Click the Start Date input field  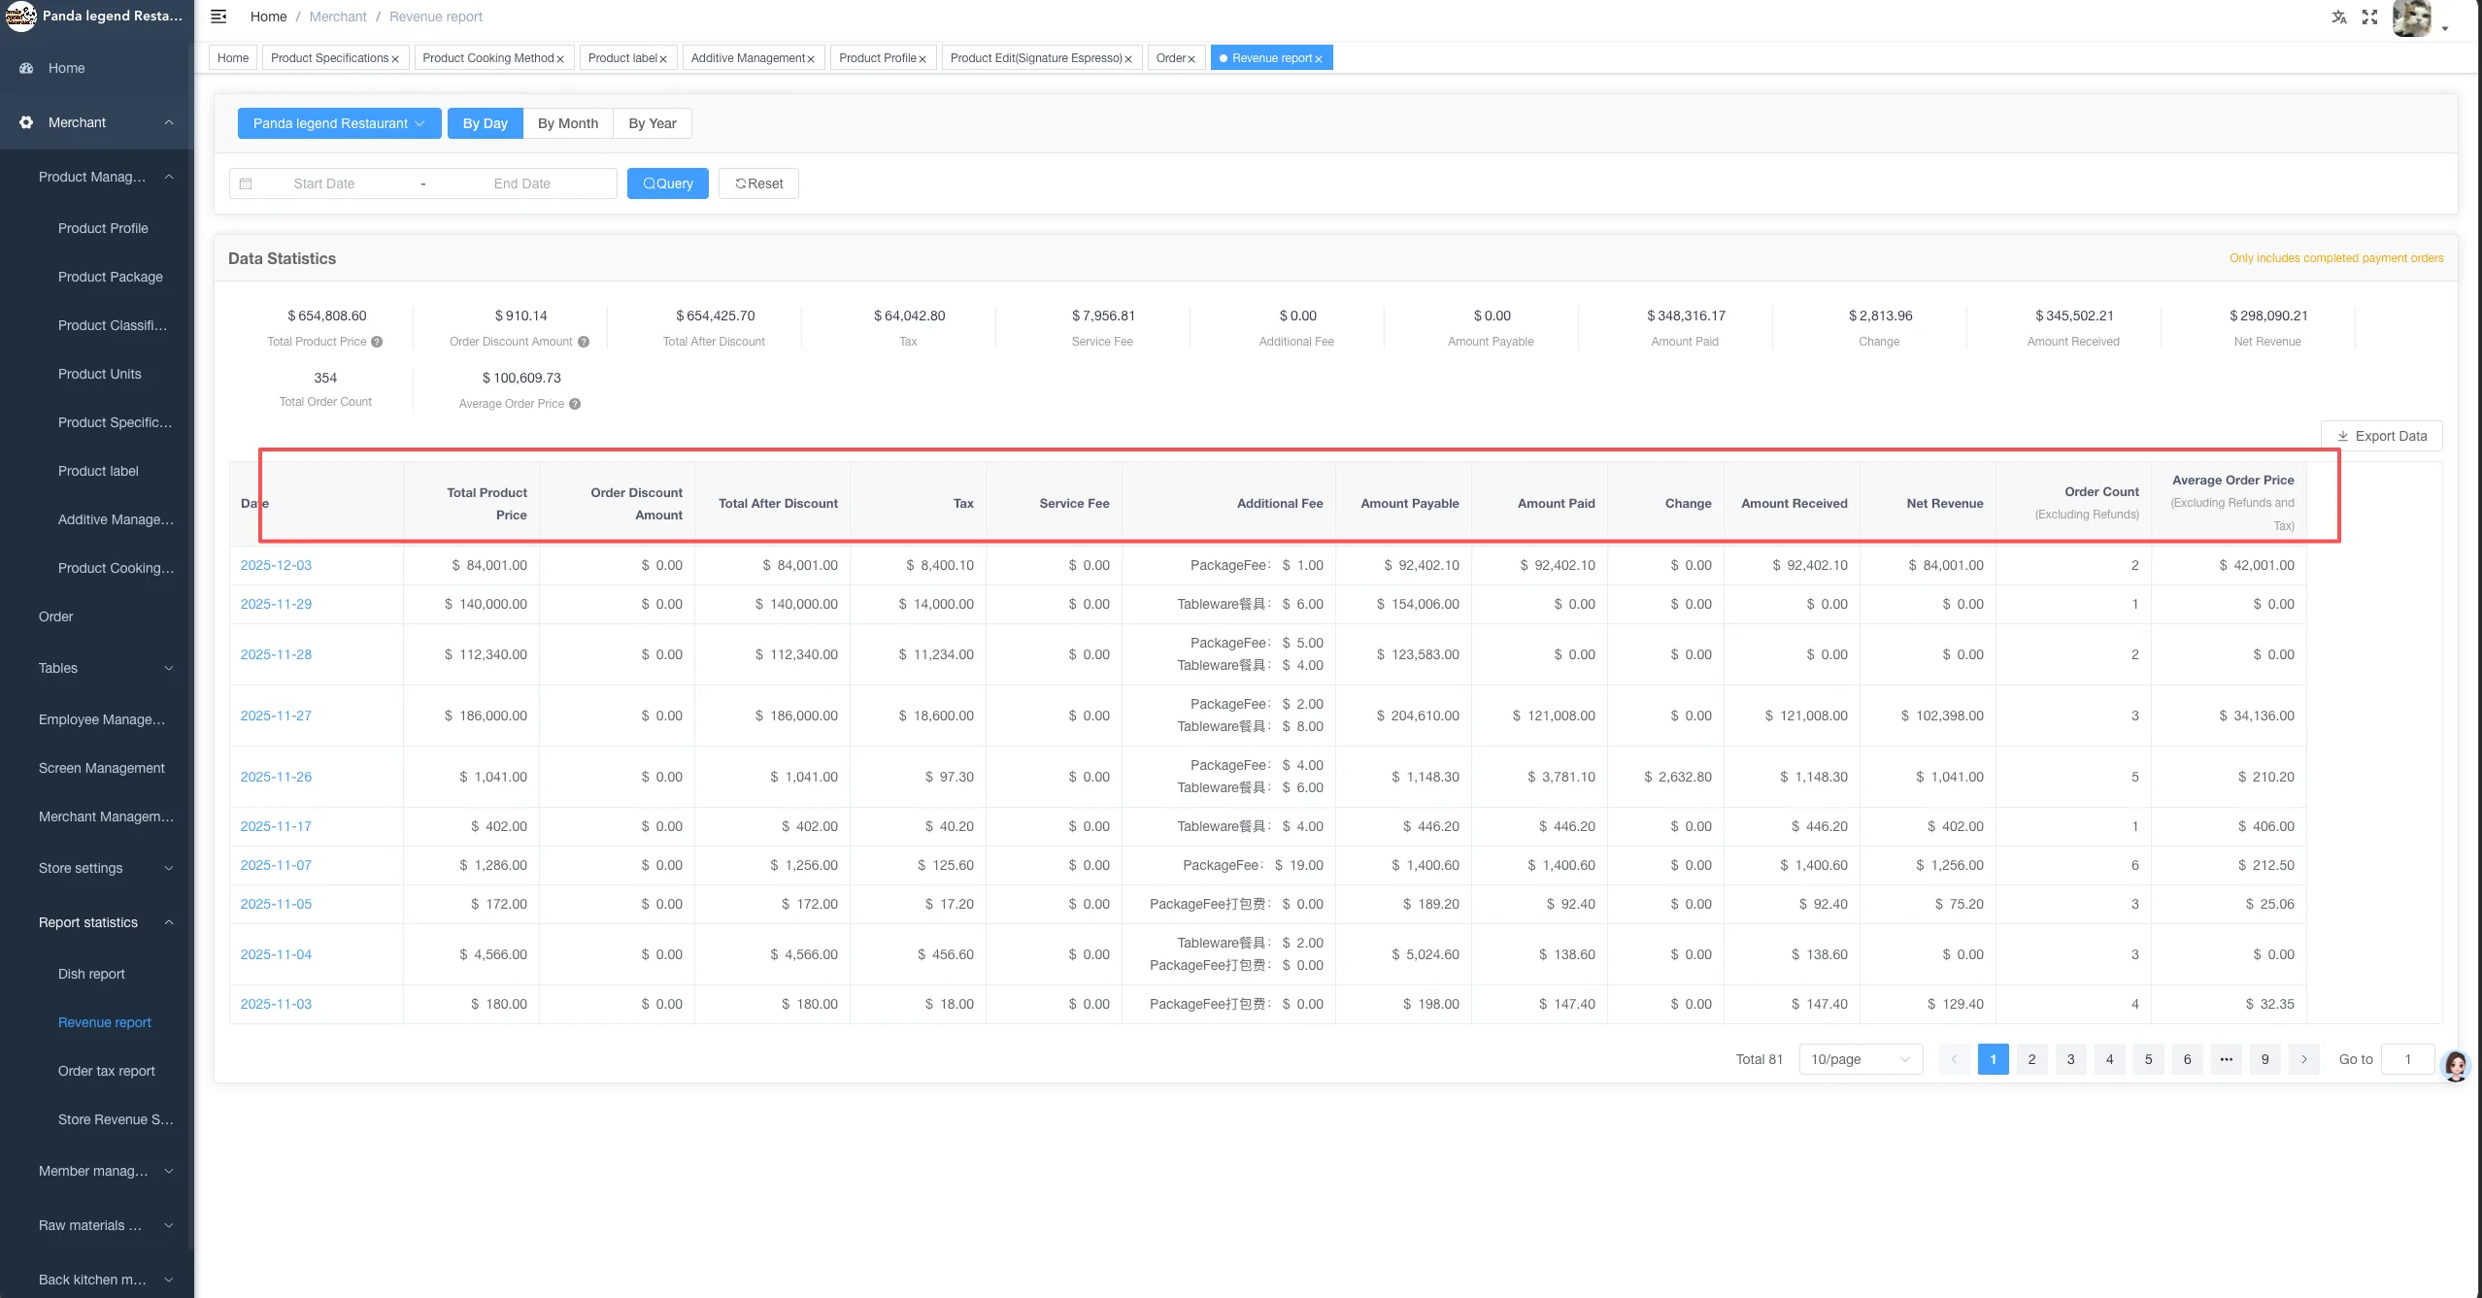point(324,183)
